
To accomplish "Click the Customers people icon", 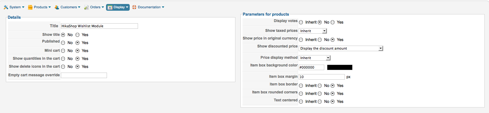I will pos(57,7).
